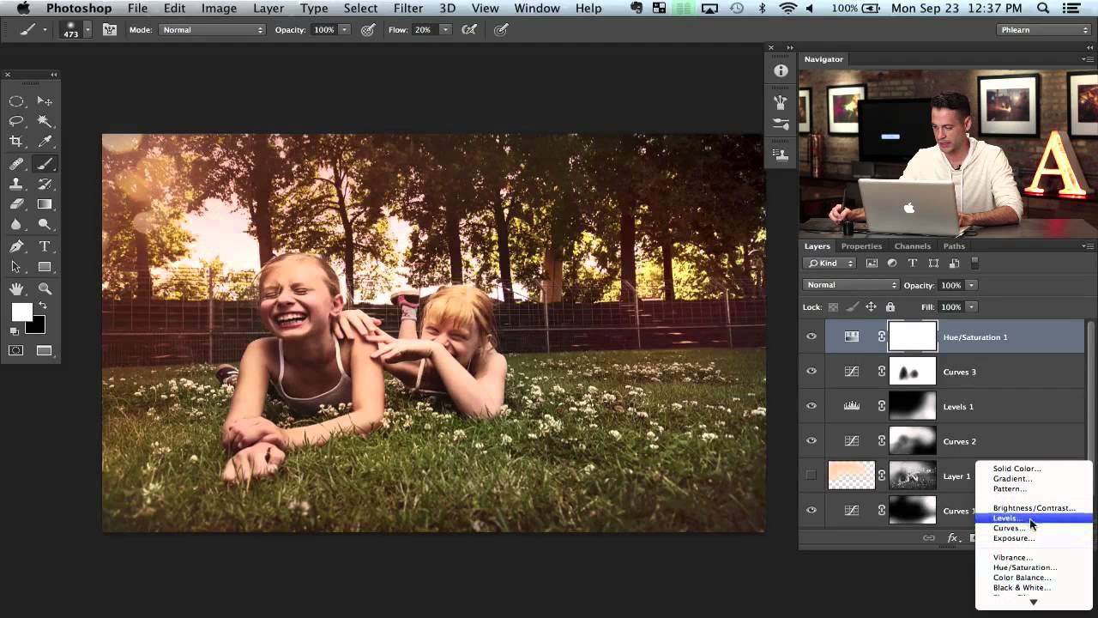
Task: Click Layer 1 peach color thumbnail
Action: 851,476
